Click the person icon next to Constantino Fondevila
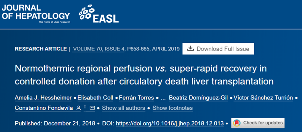 [x=79, y=108]
